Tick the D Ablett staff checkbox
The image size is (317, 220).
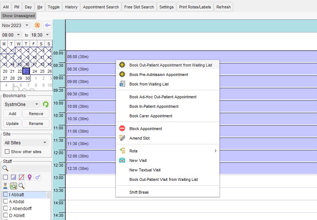pos(5,215)
